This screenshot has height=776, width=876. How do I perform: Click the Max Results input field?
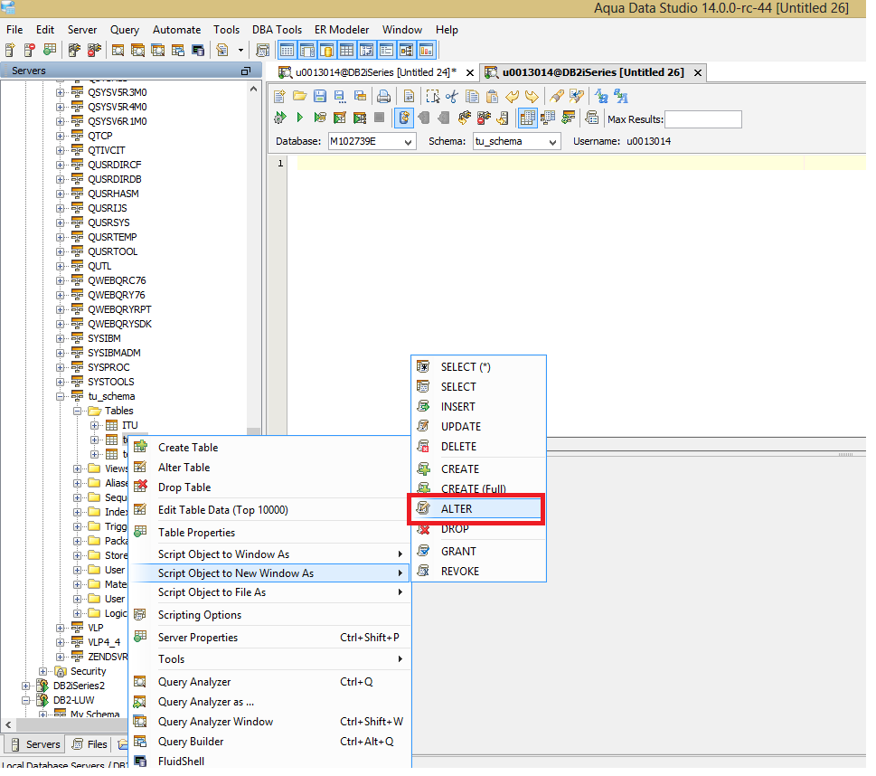coord(702,119)
